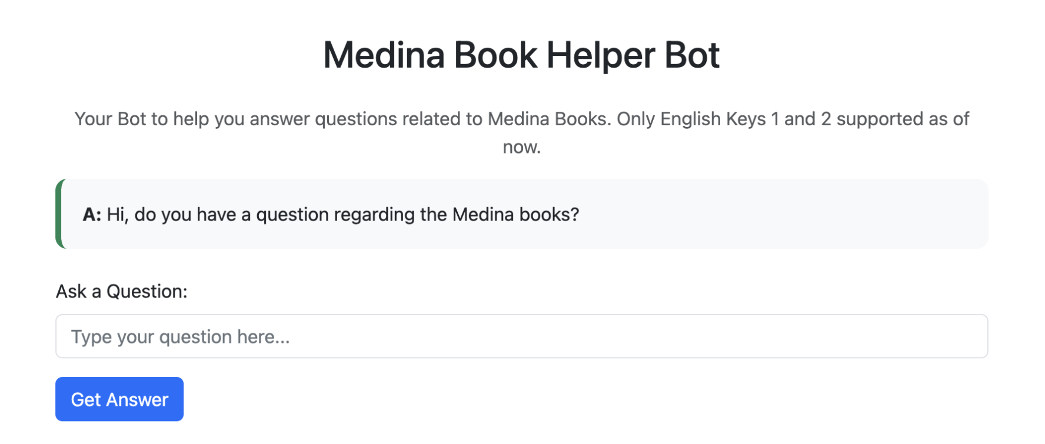Image resolution: width=1045 pixels, height=444 pixels.
Task: Click empty right side of message bubble
Action: 794,214
